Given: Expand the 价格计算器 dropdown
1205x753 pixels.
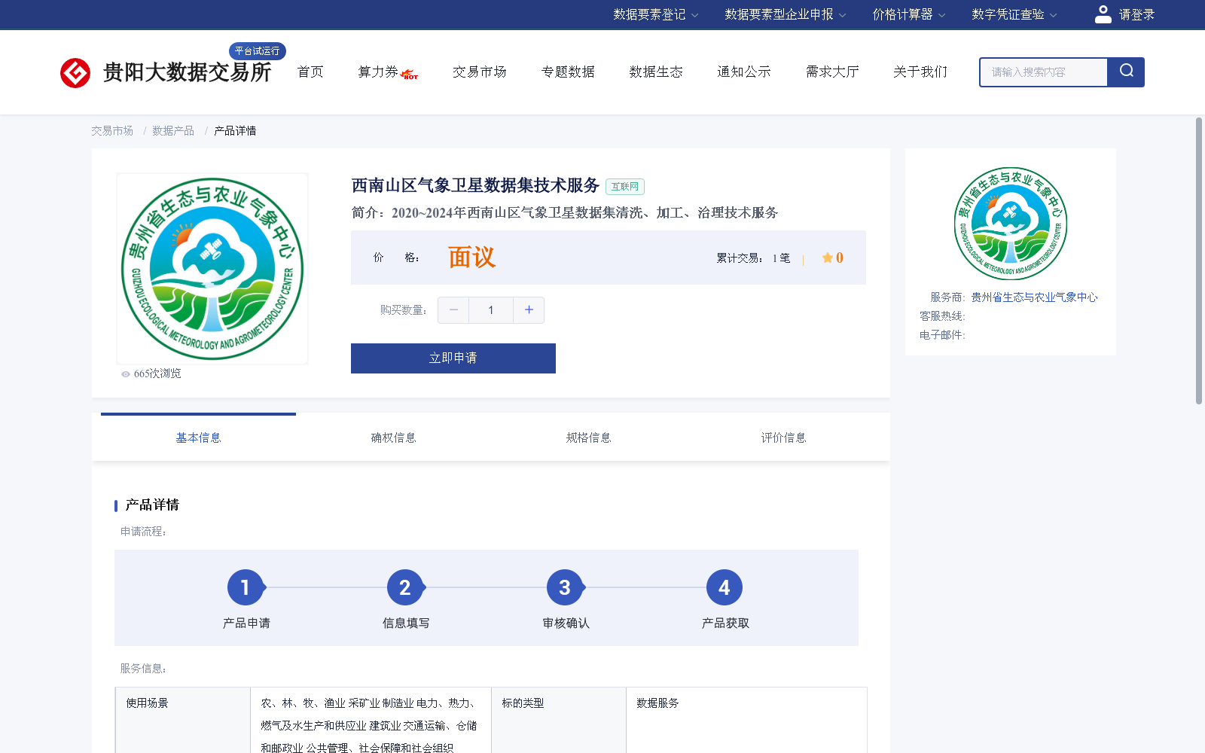Looking at the screenshot, I should [x=908, y=14].
